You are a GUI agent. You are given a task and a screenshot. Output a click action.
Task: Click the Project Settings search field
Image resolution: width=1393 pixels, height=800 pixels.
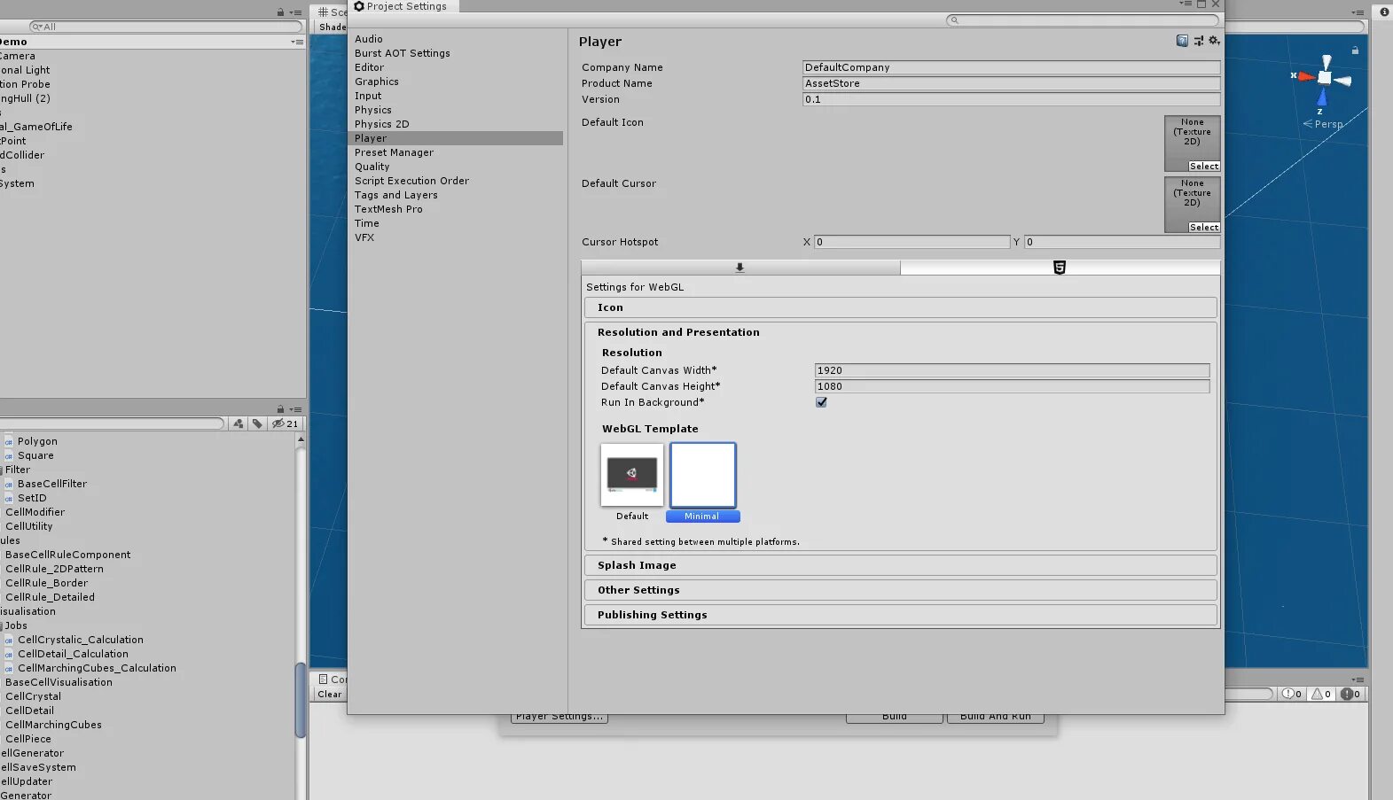pyautogui.click(x=1083, y=19)
